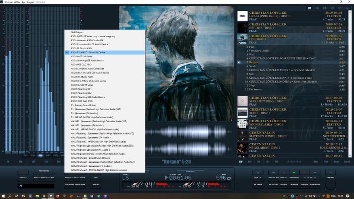This screenshot has height=199, width=354.
Task: Open Windows taskbar search
Action: tap(10, 196)
